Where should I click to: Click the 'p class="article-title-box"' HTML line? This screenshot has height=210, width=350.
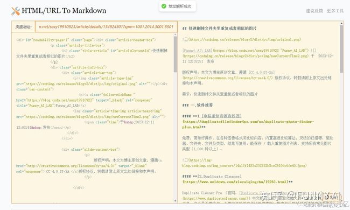point(78,45)
